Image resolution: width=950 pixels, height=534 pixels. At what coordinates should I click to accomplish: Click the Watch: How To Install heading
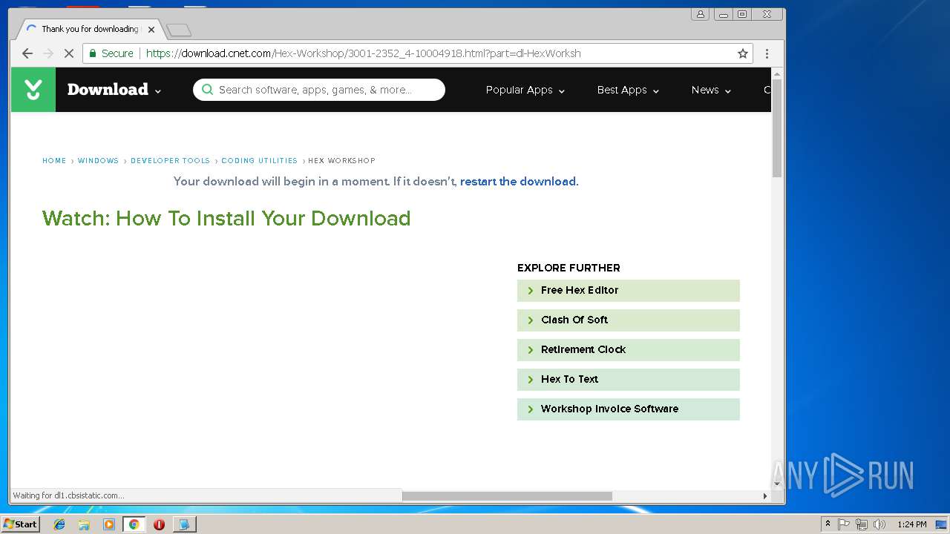point(226,218)
